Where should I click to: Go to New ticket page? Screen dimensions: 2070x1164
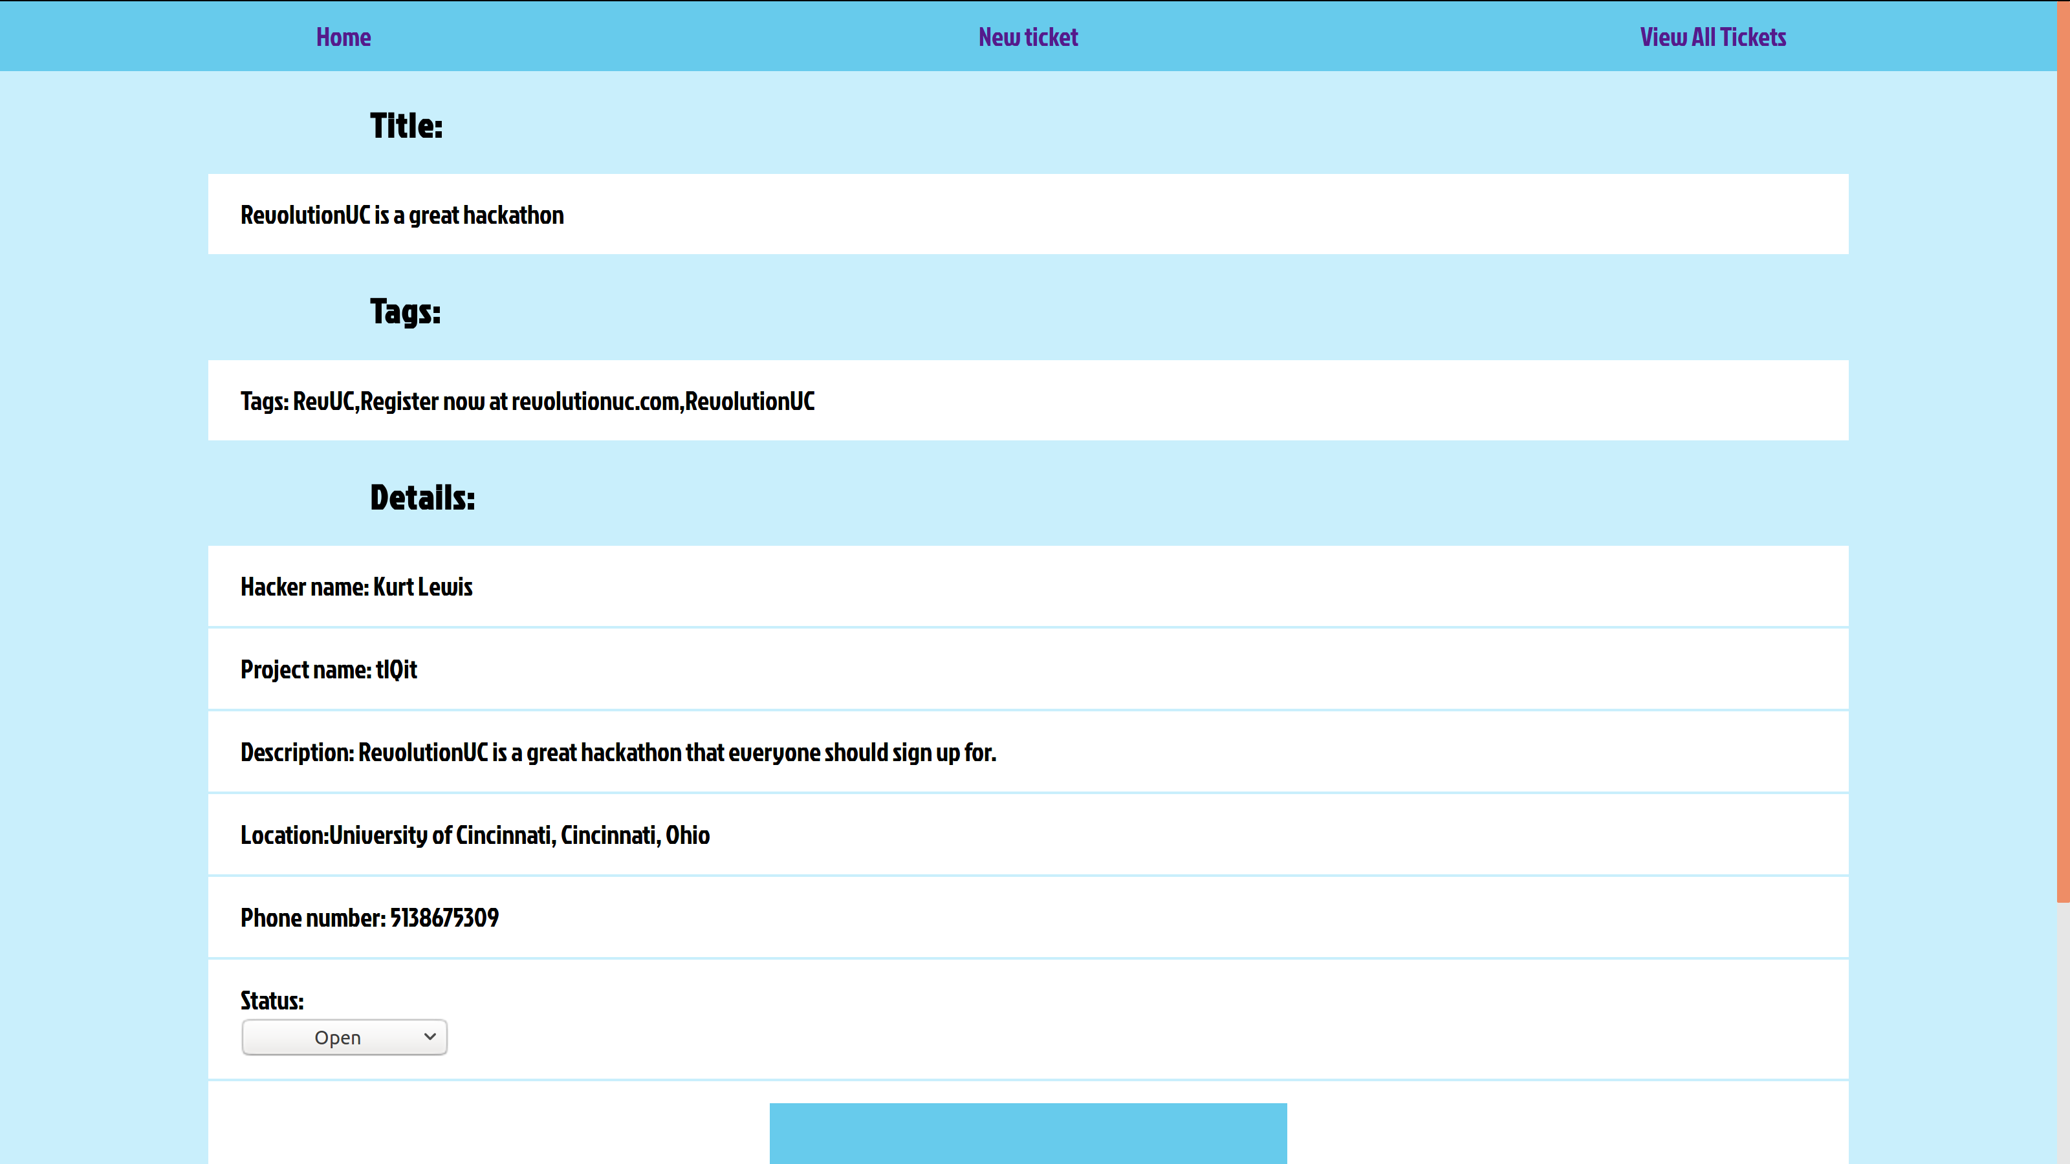[1028, 37]
